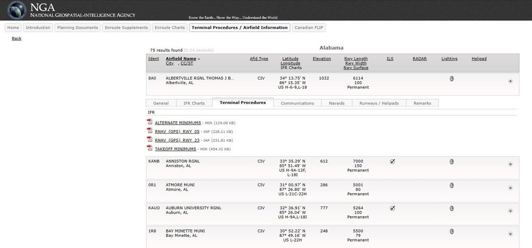
Task: Click the NGA globe logo
Action: pos(13,11)
